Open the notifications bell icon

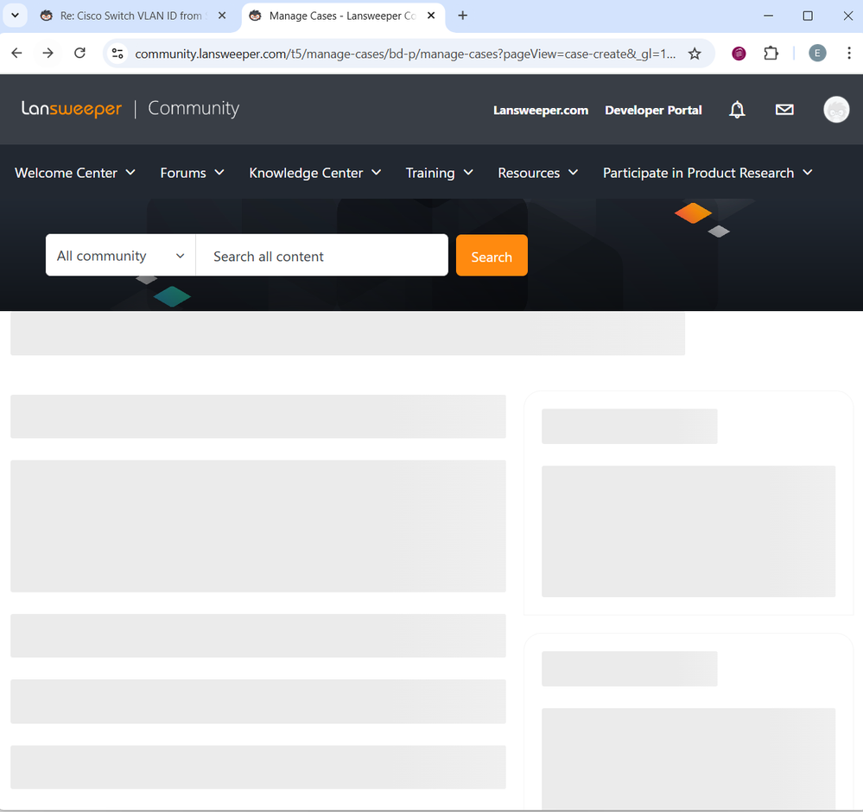737,110
